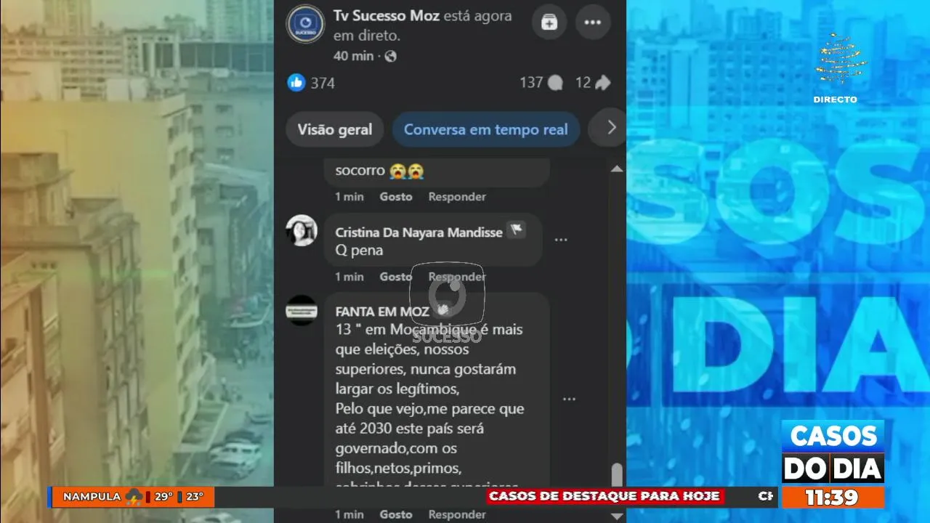Viewport: 930px width, 523px height.
Task: Click the Tv Sucesso Moz page name
Action: pos(387,15)
